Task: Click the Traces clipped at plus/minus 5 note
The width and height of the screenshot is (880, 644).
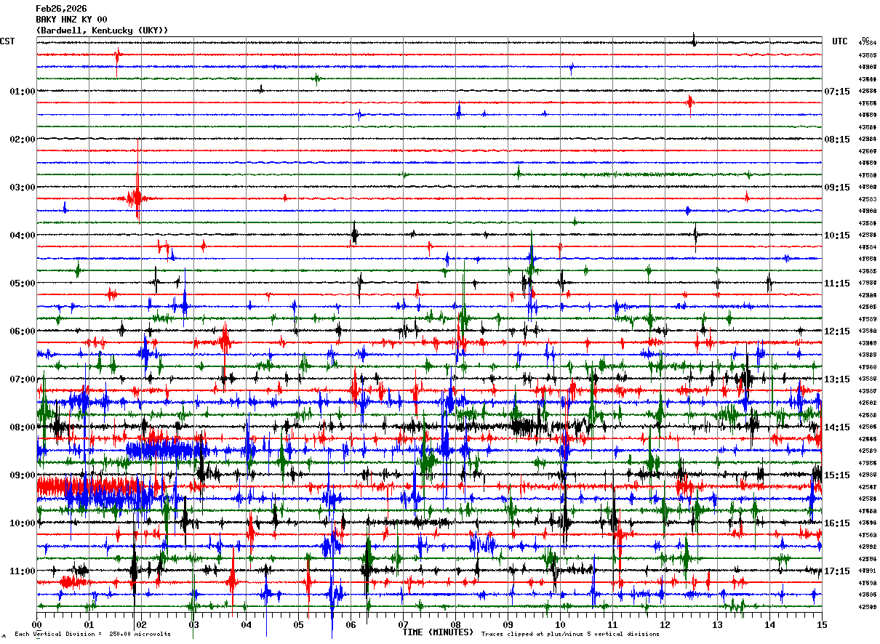Action: click(570, 635)
